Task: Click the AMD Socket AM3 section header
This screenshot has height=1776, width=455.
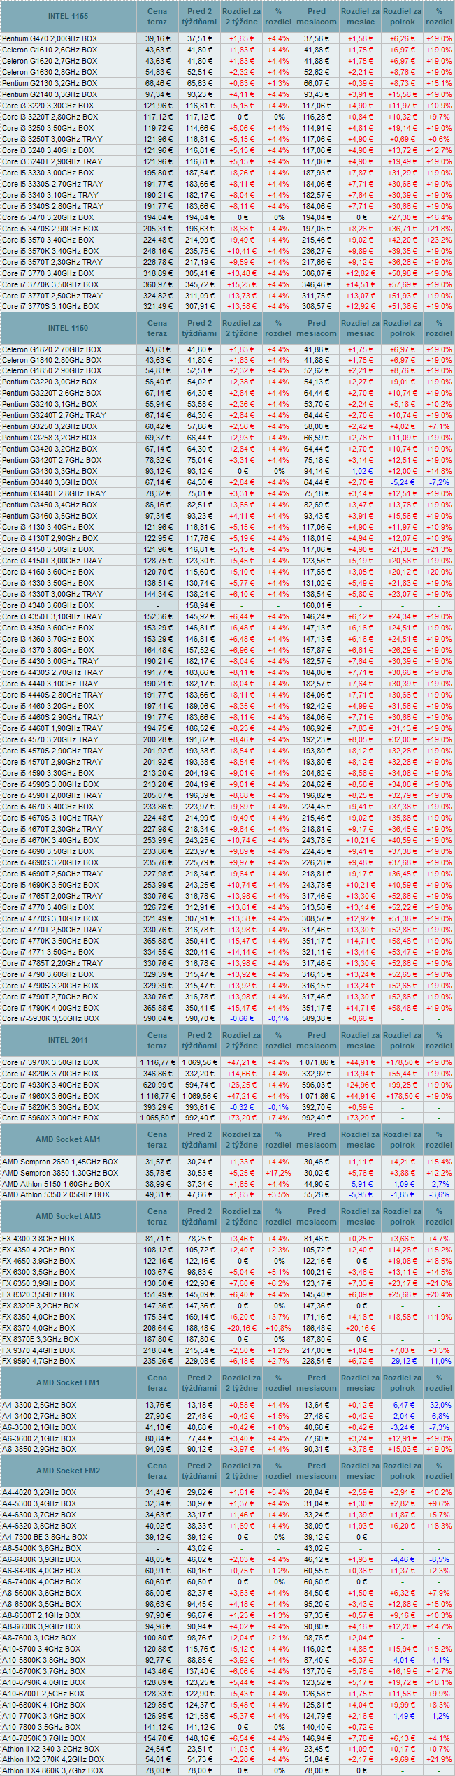Action: (x=68, y=1216)
